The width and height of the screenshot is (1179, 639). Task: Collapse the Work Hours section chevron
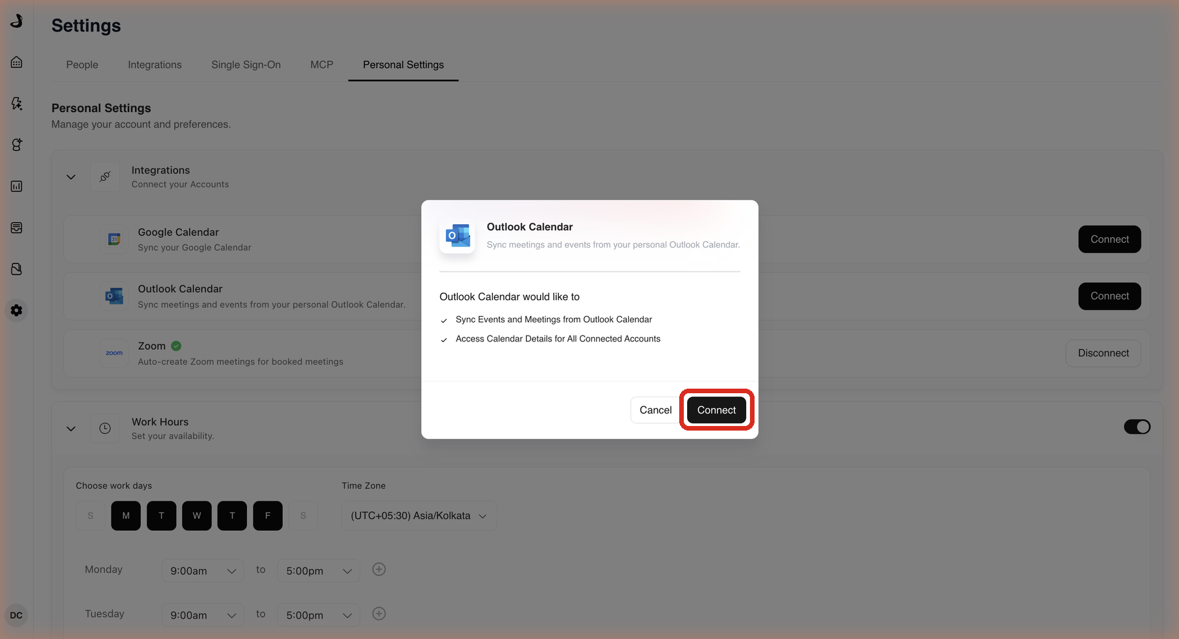click(71, 429)
